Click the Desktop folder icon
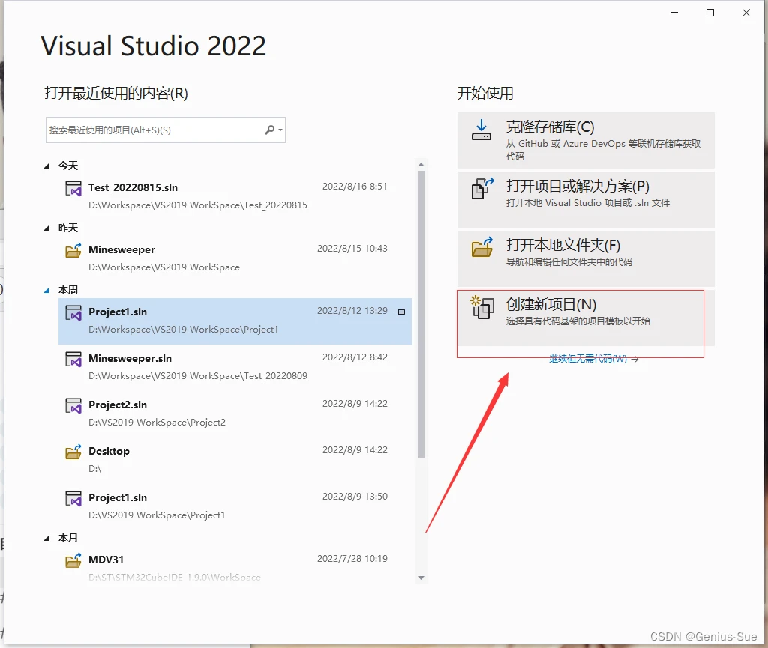Viewport: 768px width, 648px height. point(73,452)
